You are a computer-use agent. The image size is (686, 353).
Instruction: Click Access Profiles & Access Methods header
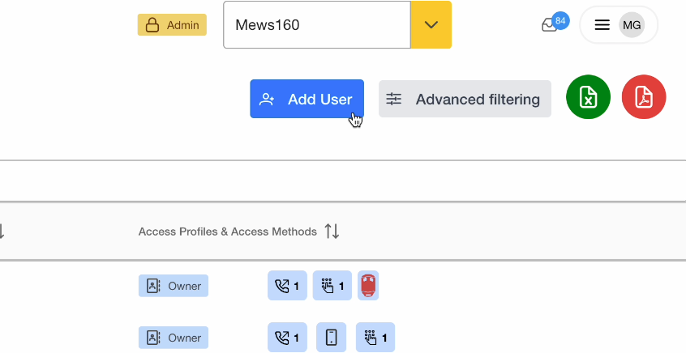click(228, 231)
